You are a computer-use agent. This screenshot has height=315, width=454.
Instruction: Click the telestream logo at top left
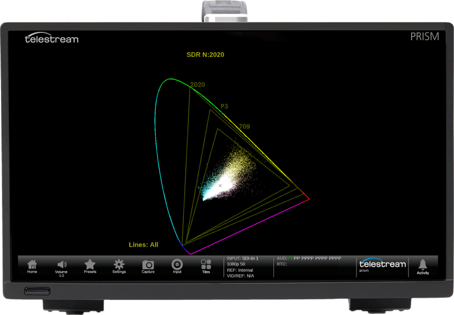[x=51, y=38]
